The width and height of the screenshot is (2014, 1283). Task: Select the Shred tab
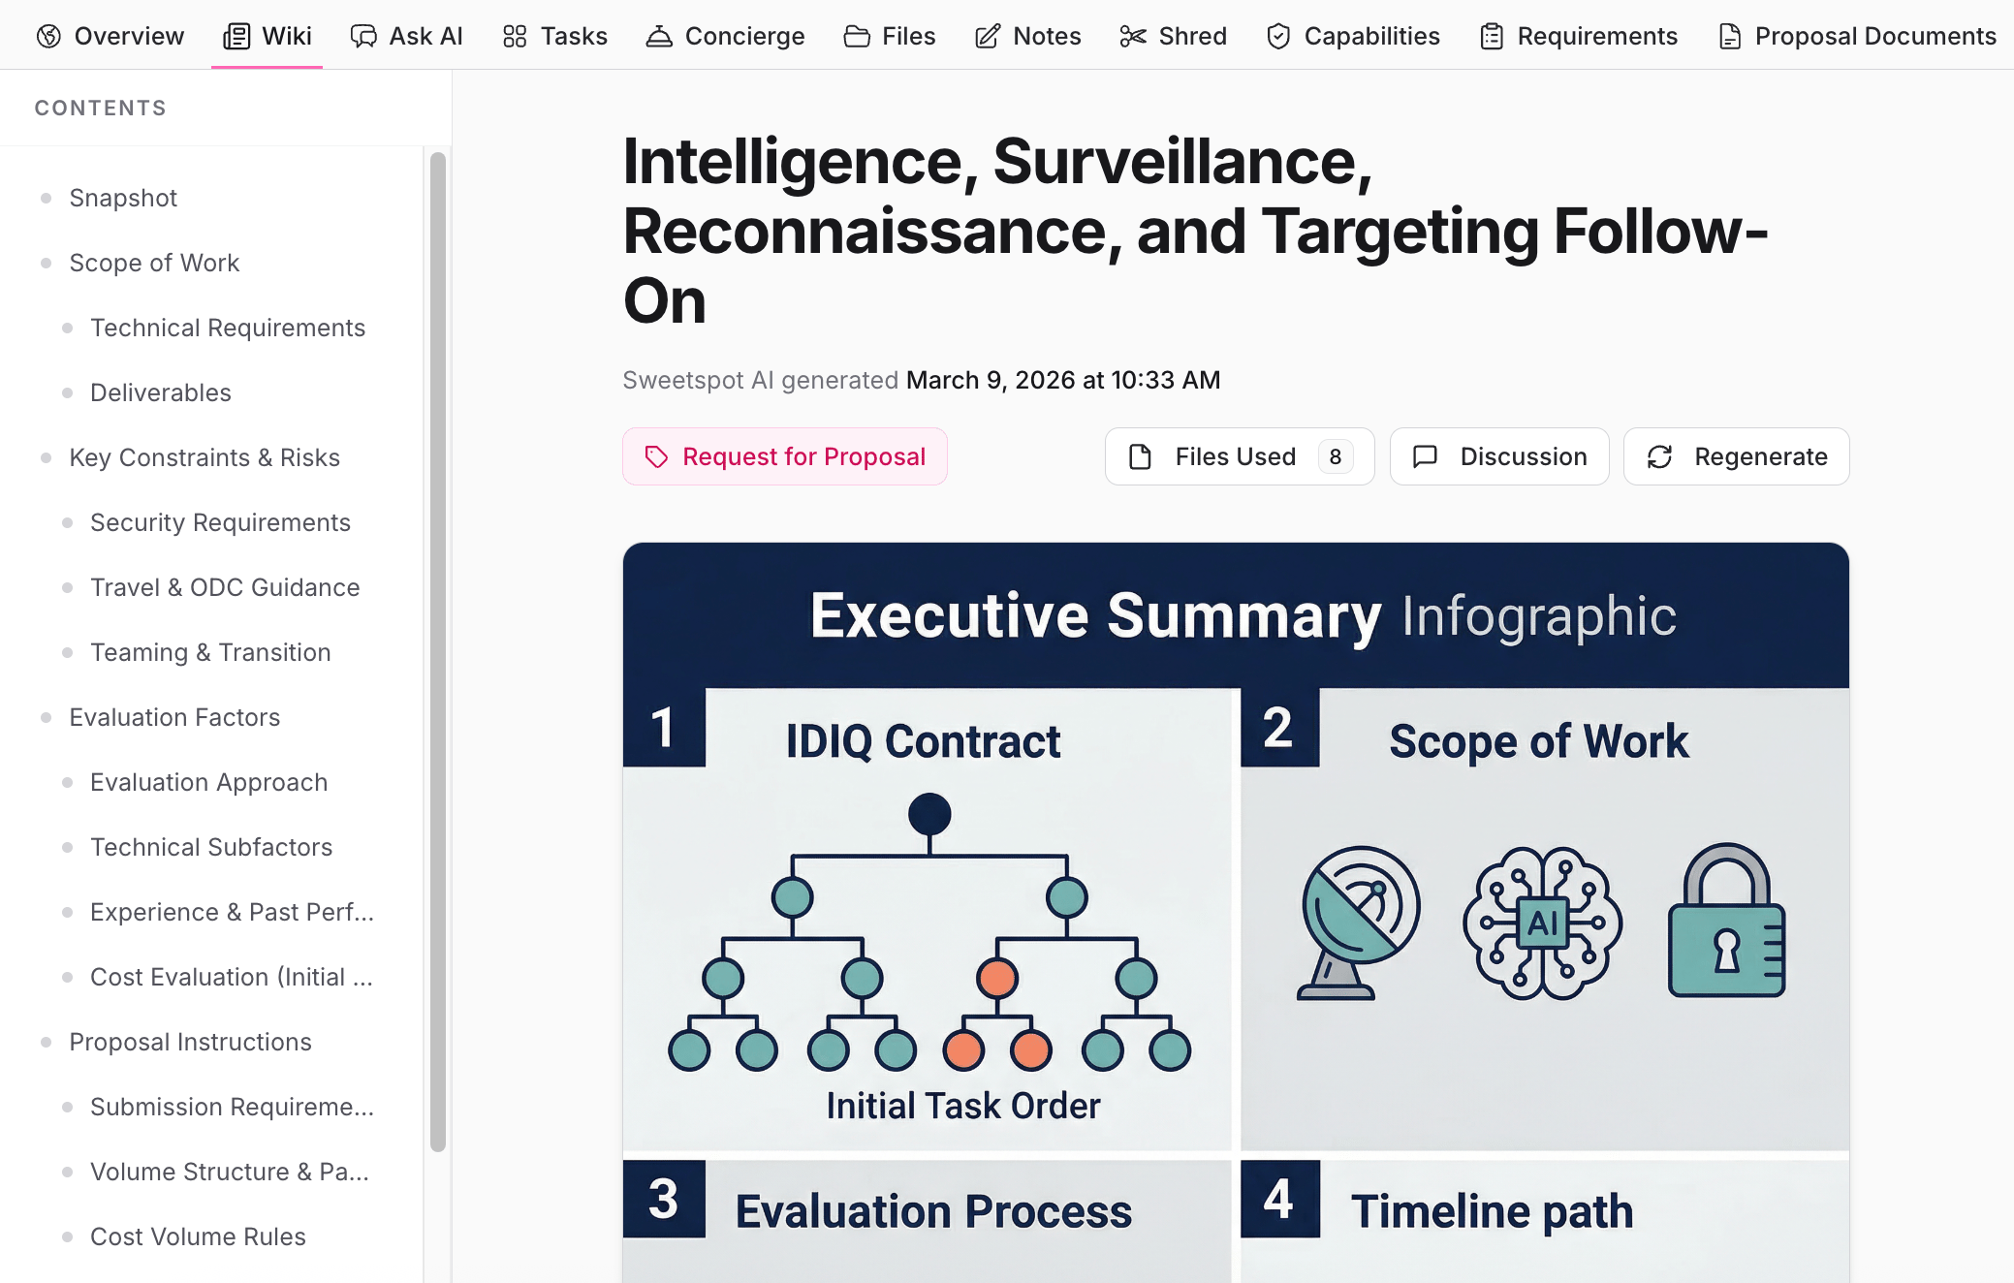(x=1174, y=36)
